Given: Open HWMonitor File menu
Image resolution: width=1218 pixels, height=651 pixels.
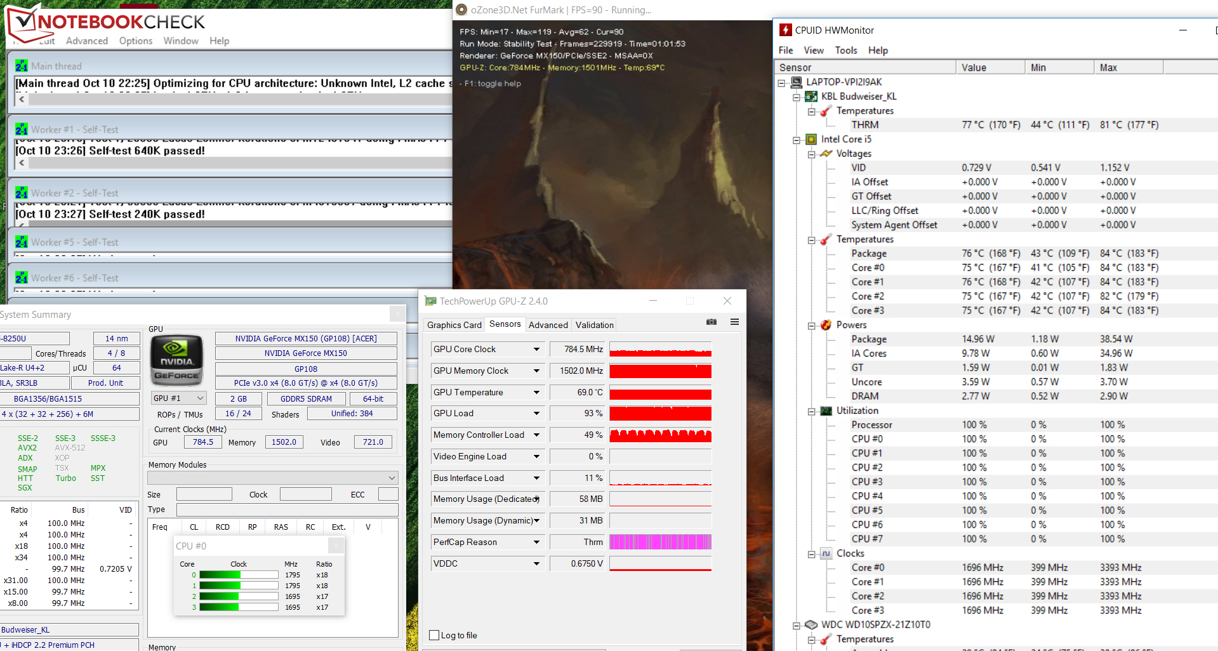Looking at the screenshot, I should pos(786,50).
